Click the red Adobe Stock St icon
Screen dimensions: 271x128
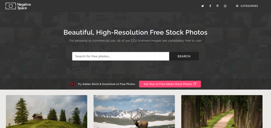tap(72, 84)
